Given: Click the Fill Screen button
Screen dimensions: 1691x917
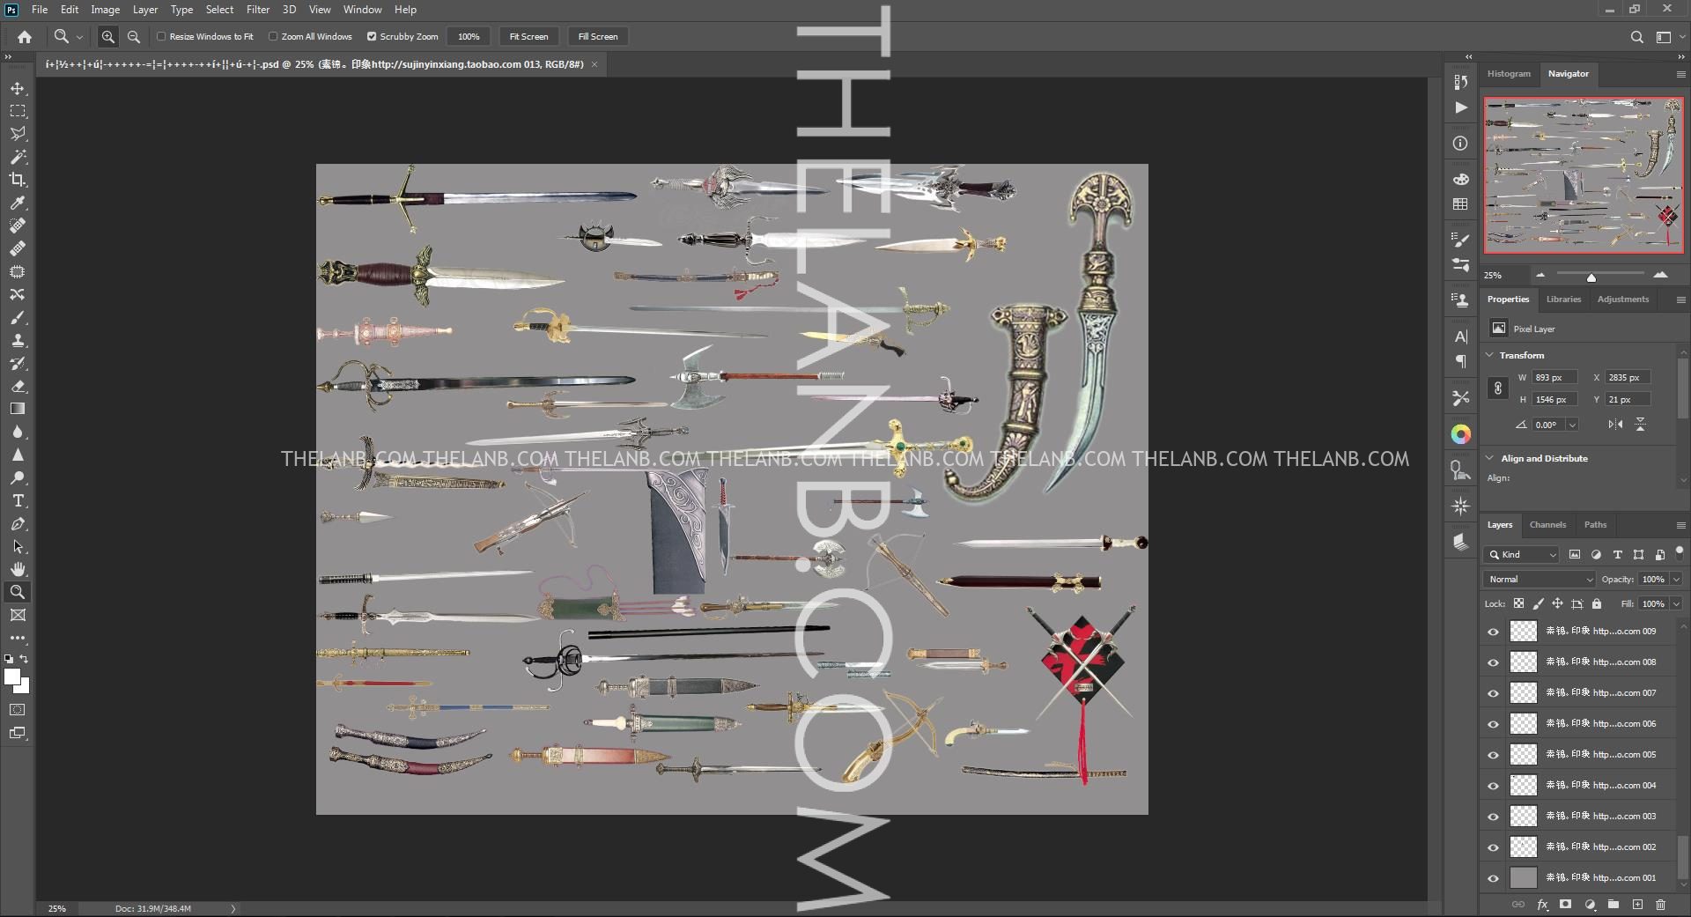Looking at the screenshot, I should (598, 37).
